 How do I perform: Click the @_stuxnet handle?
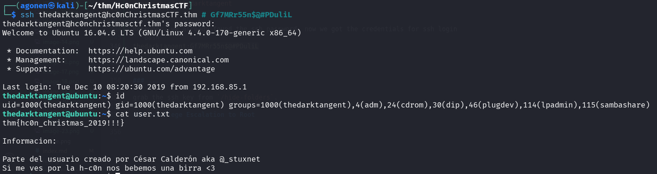click(x=240, y=159)
